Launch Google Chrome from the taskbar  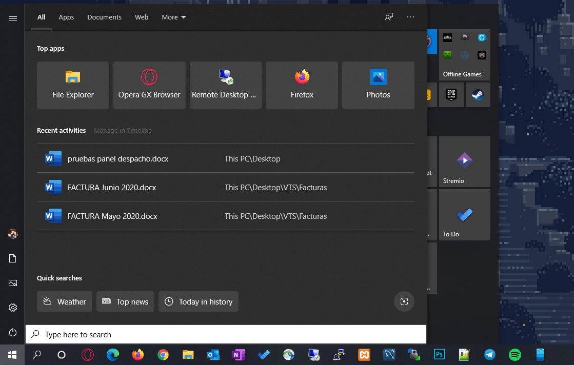(163, 355)
